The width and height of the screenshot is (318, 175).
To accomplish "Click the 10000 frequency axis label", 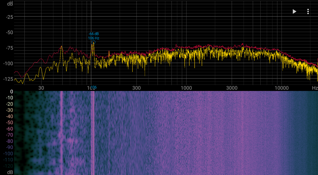I will click(x=281, y=88).
